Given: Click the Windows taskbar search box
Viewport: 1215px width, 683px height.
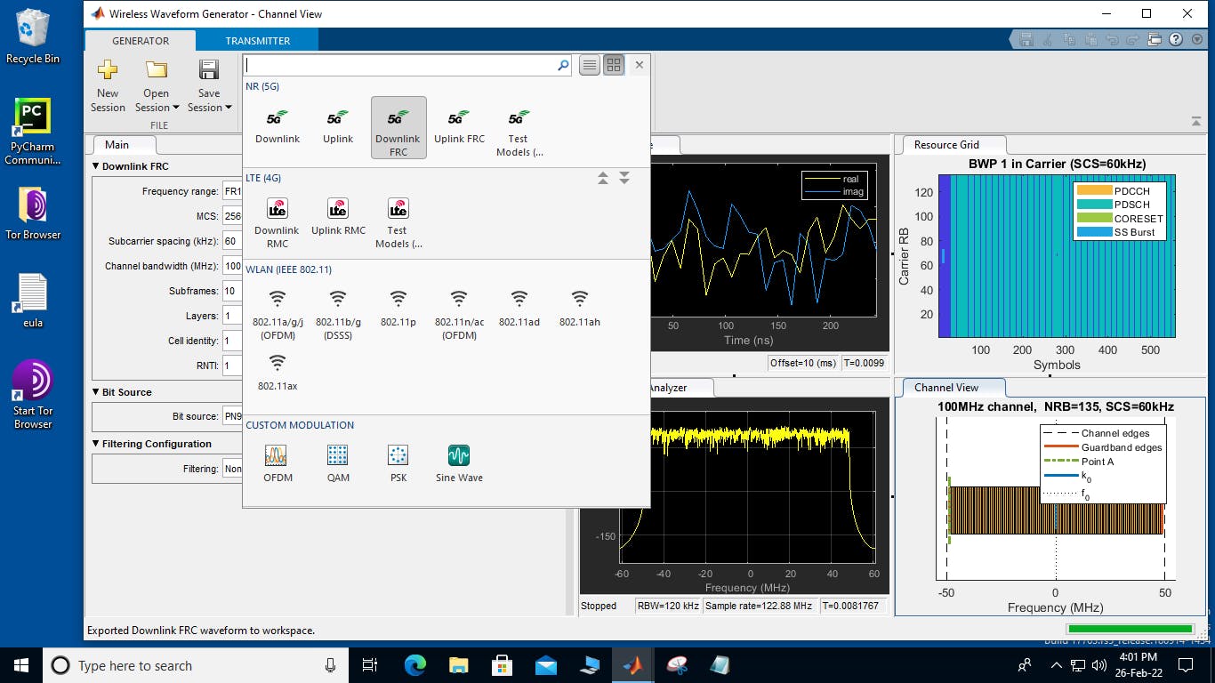Looking at the screenshot, I should pos(196,665).
